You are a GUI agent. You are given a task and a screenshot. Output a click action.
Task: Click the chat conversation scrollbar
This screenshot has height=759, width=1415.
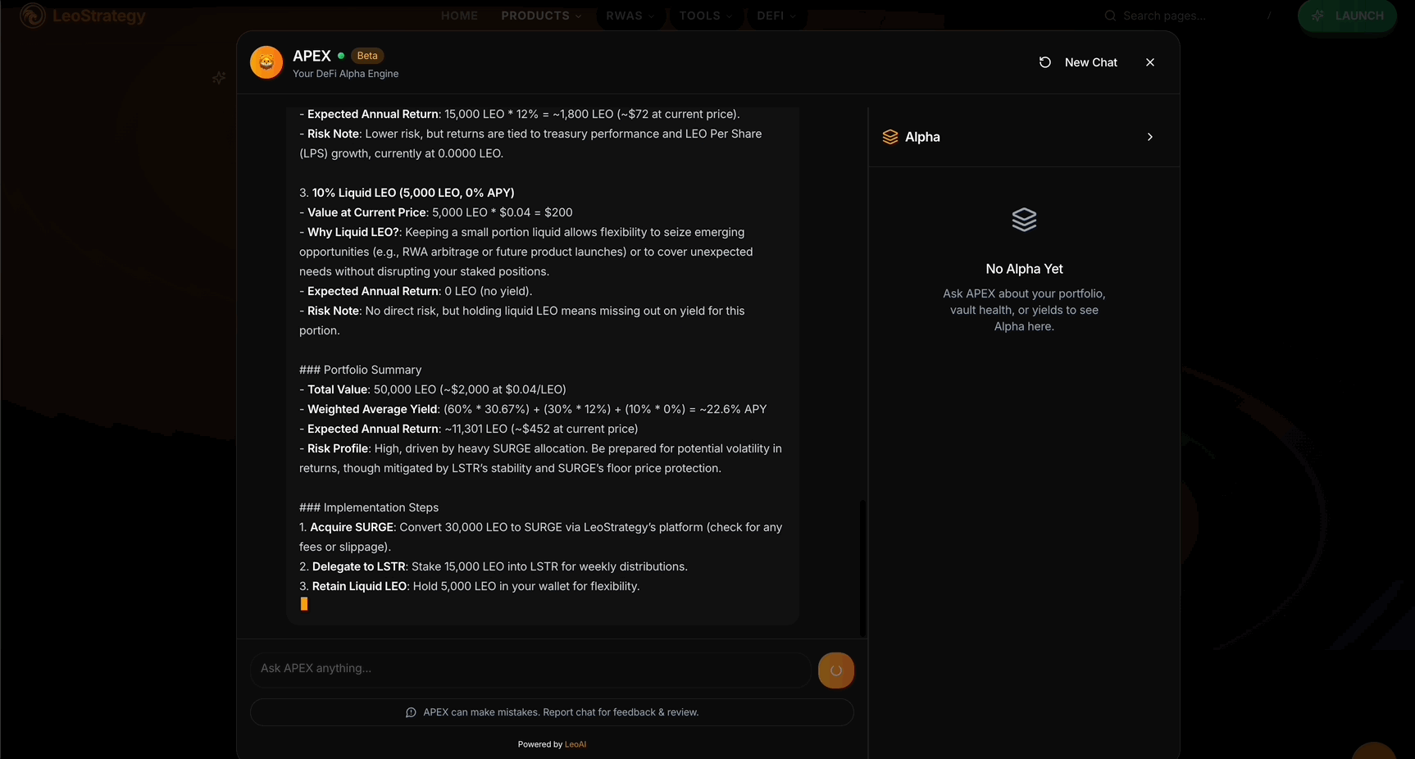click(862, 566)
